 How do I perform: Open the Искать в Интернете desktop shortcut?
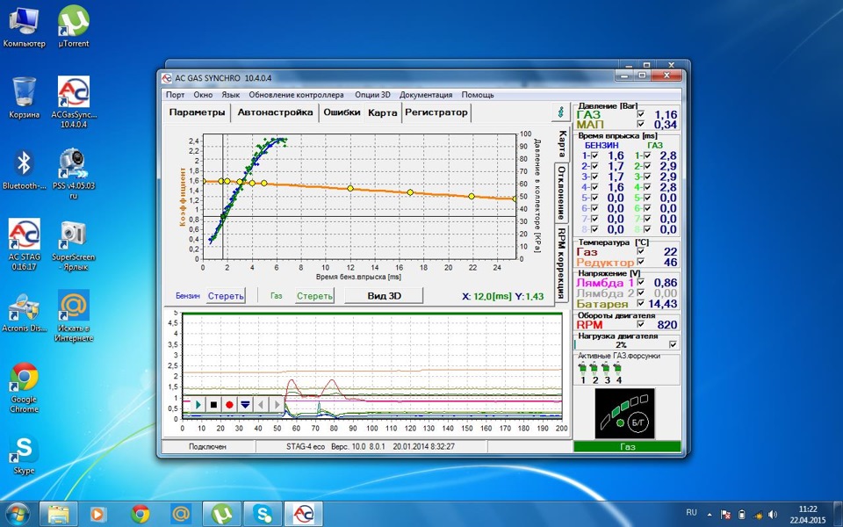click(74, 315)
